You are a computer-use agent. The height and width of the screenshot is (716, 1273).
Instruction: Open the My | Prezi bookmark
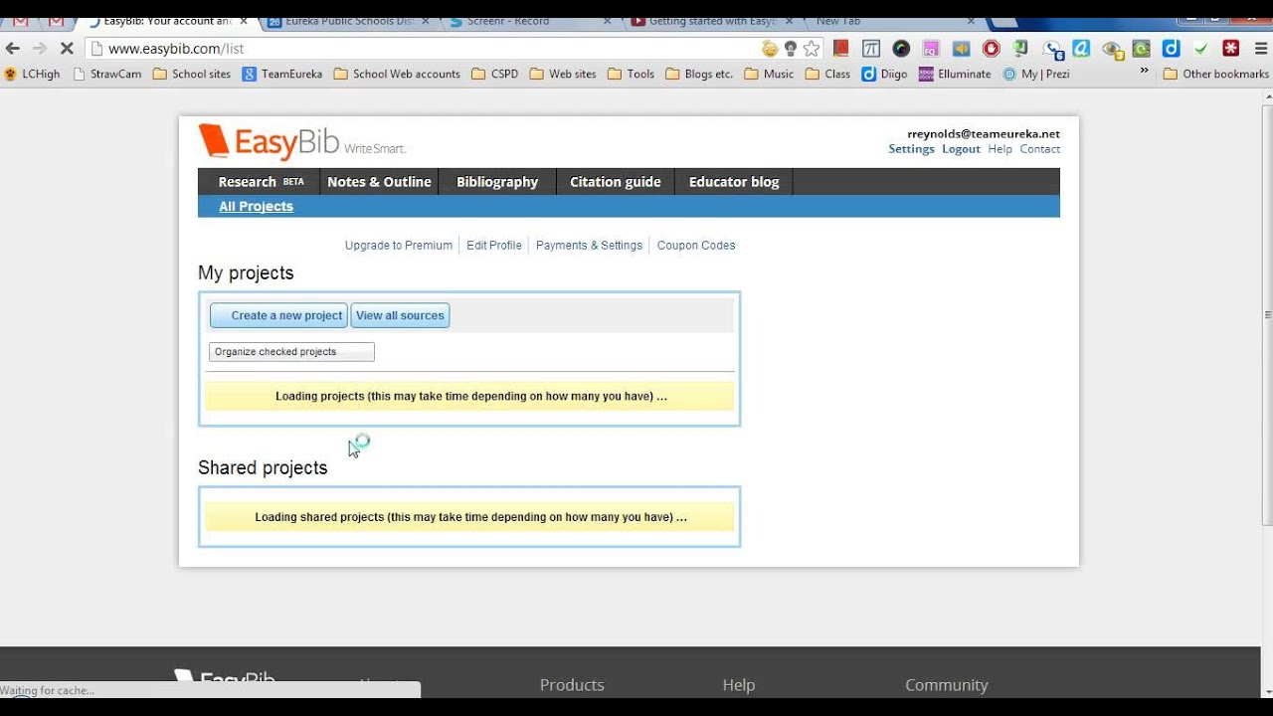1036,74
